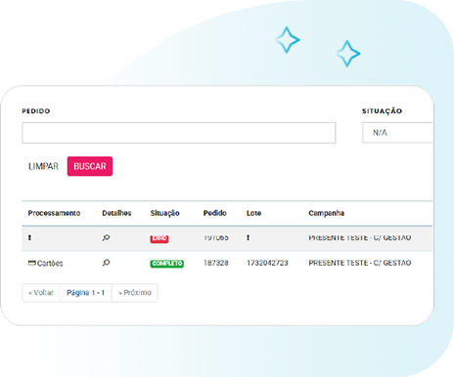This screenshot has height=377, width=454.
Task: Focus the Pedido search input field
Action: point(179,133)
